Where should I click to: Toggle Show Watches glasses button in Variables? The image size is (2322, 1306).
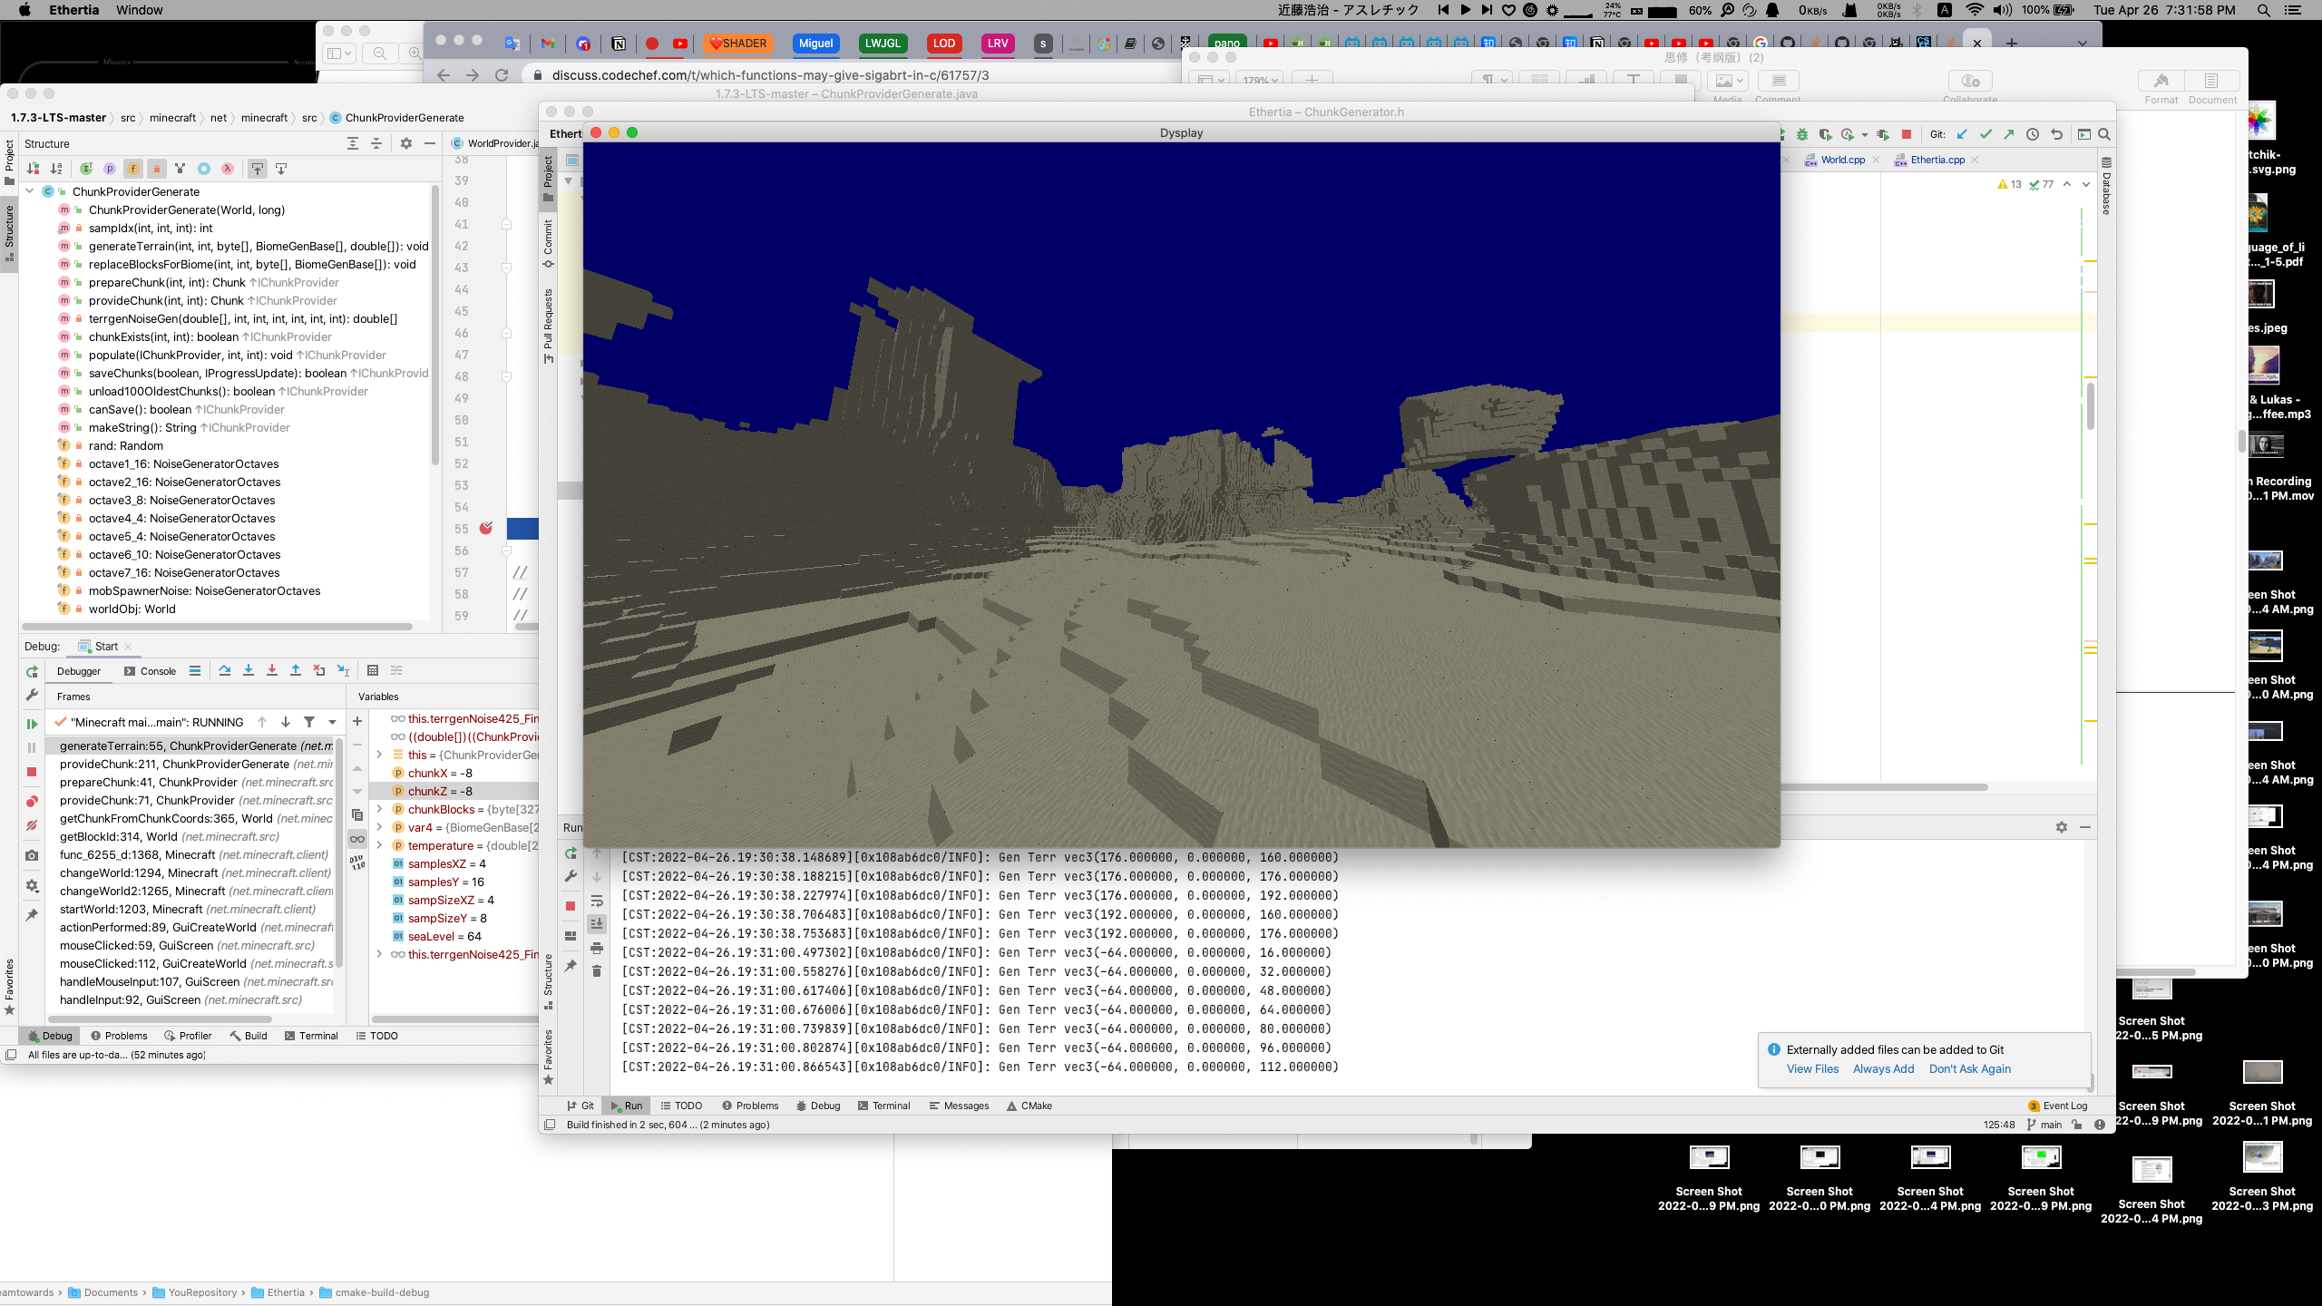pyautogui.click(x=357, y=839)
